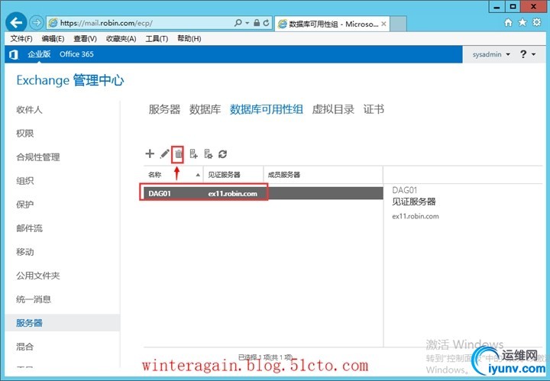Screen dimensions: 550x381
Task: Select the 数据库可用性组 tab
Action: [267, 109]
